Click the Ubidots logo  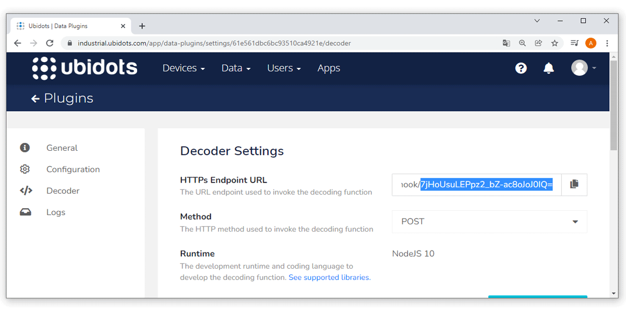85,68
